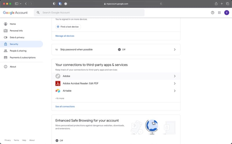Click the Airtable logo icon
Image resolution: width=232 pixels, height=144 pixels.
point(58,91)
